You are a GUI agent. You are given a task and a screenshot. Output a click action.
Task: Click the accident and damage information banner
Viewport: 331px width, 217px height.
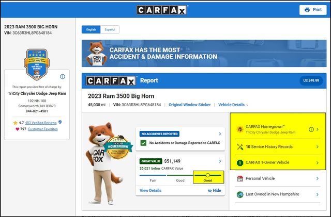204,53
